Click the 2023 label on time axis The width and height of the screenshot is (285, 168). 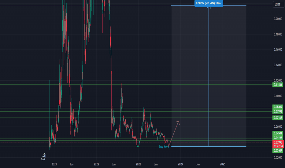[x=138, y=164]
